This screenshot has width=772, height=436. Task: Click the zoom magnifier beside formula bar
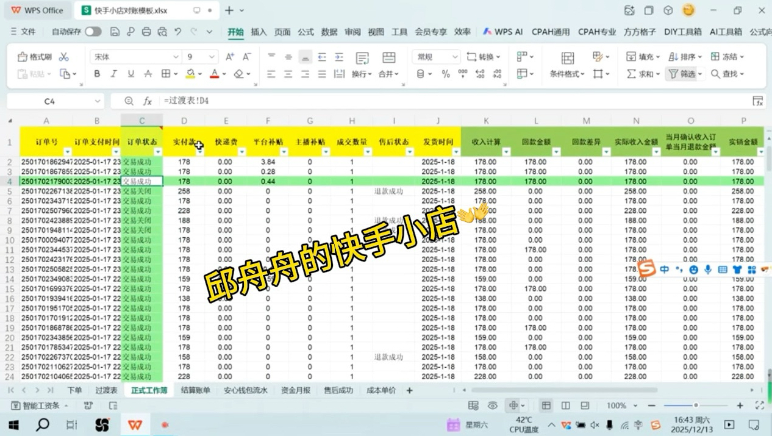[129, 101]
